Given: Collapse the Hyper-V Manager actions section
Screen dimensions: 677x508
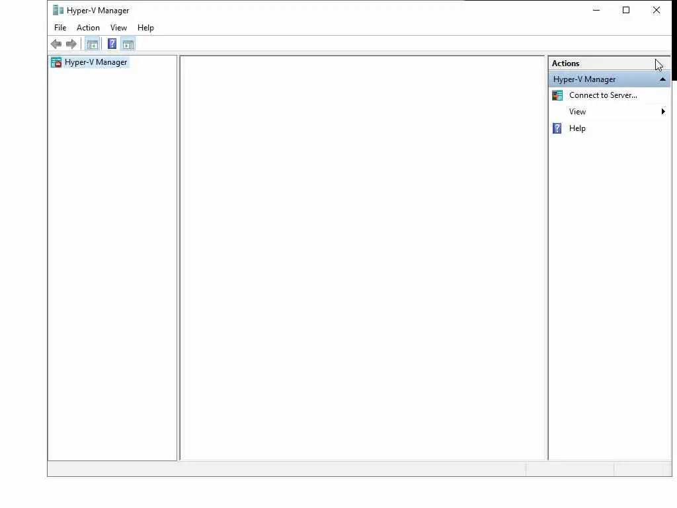Looking at the screenshot, I should tap(662, 79).
